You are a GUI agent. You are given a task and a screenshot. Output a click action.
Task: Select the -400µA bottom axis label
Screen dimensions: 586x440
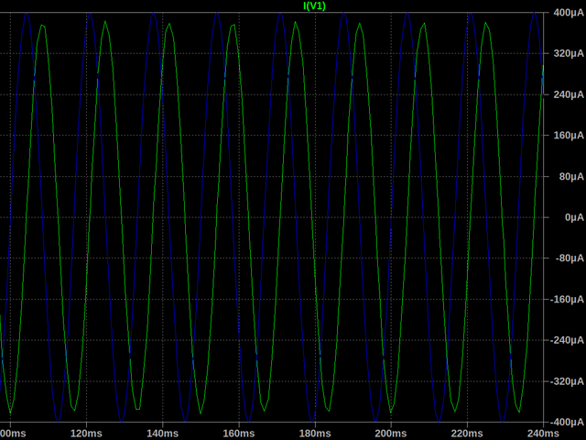coord(567,422)
